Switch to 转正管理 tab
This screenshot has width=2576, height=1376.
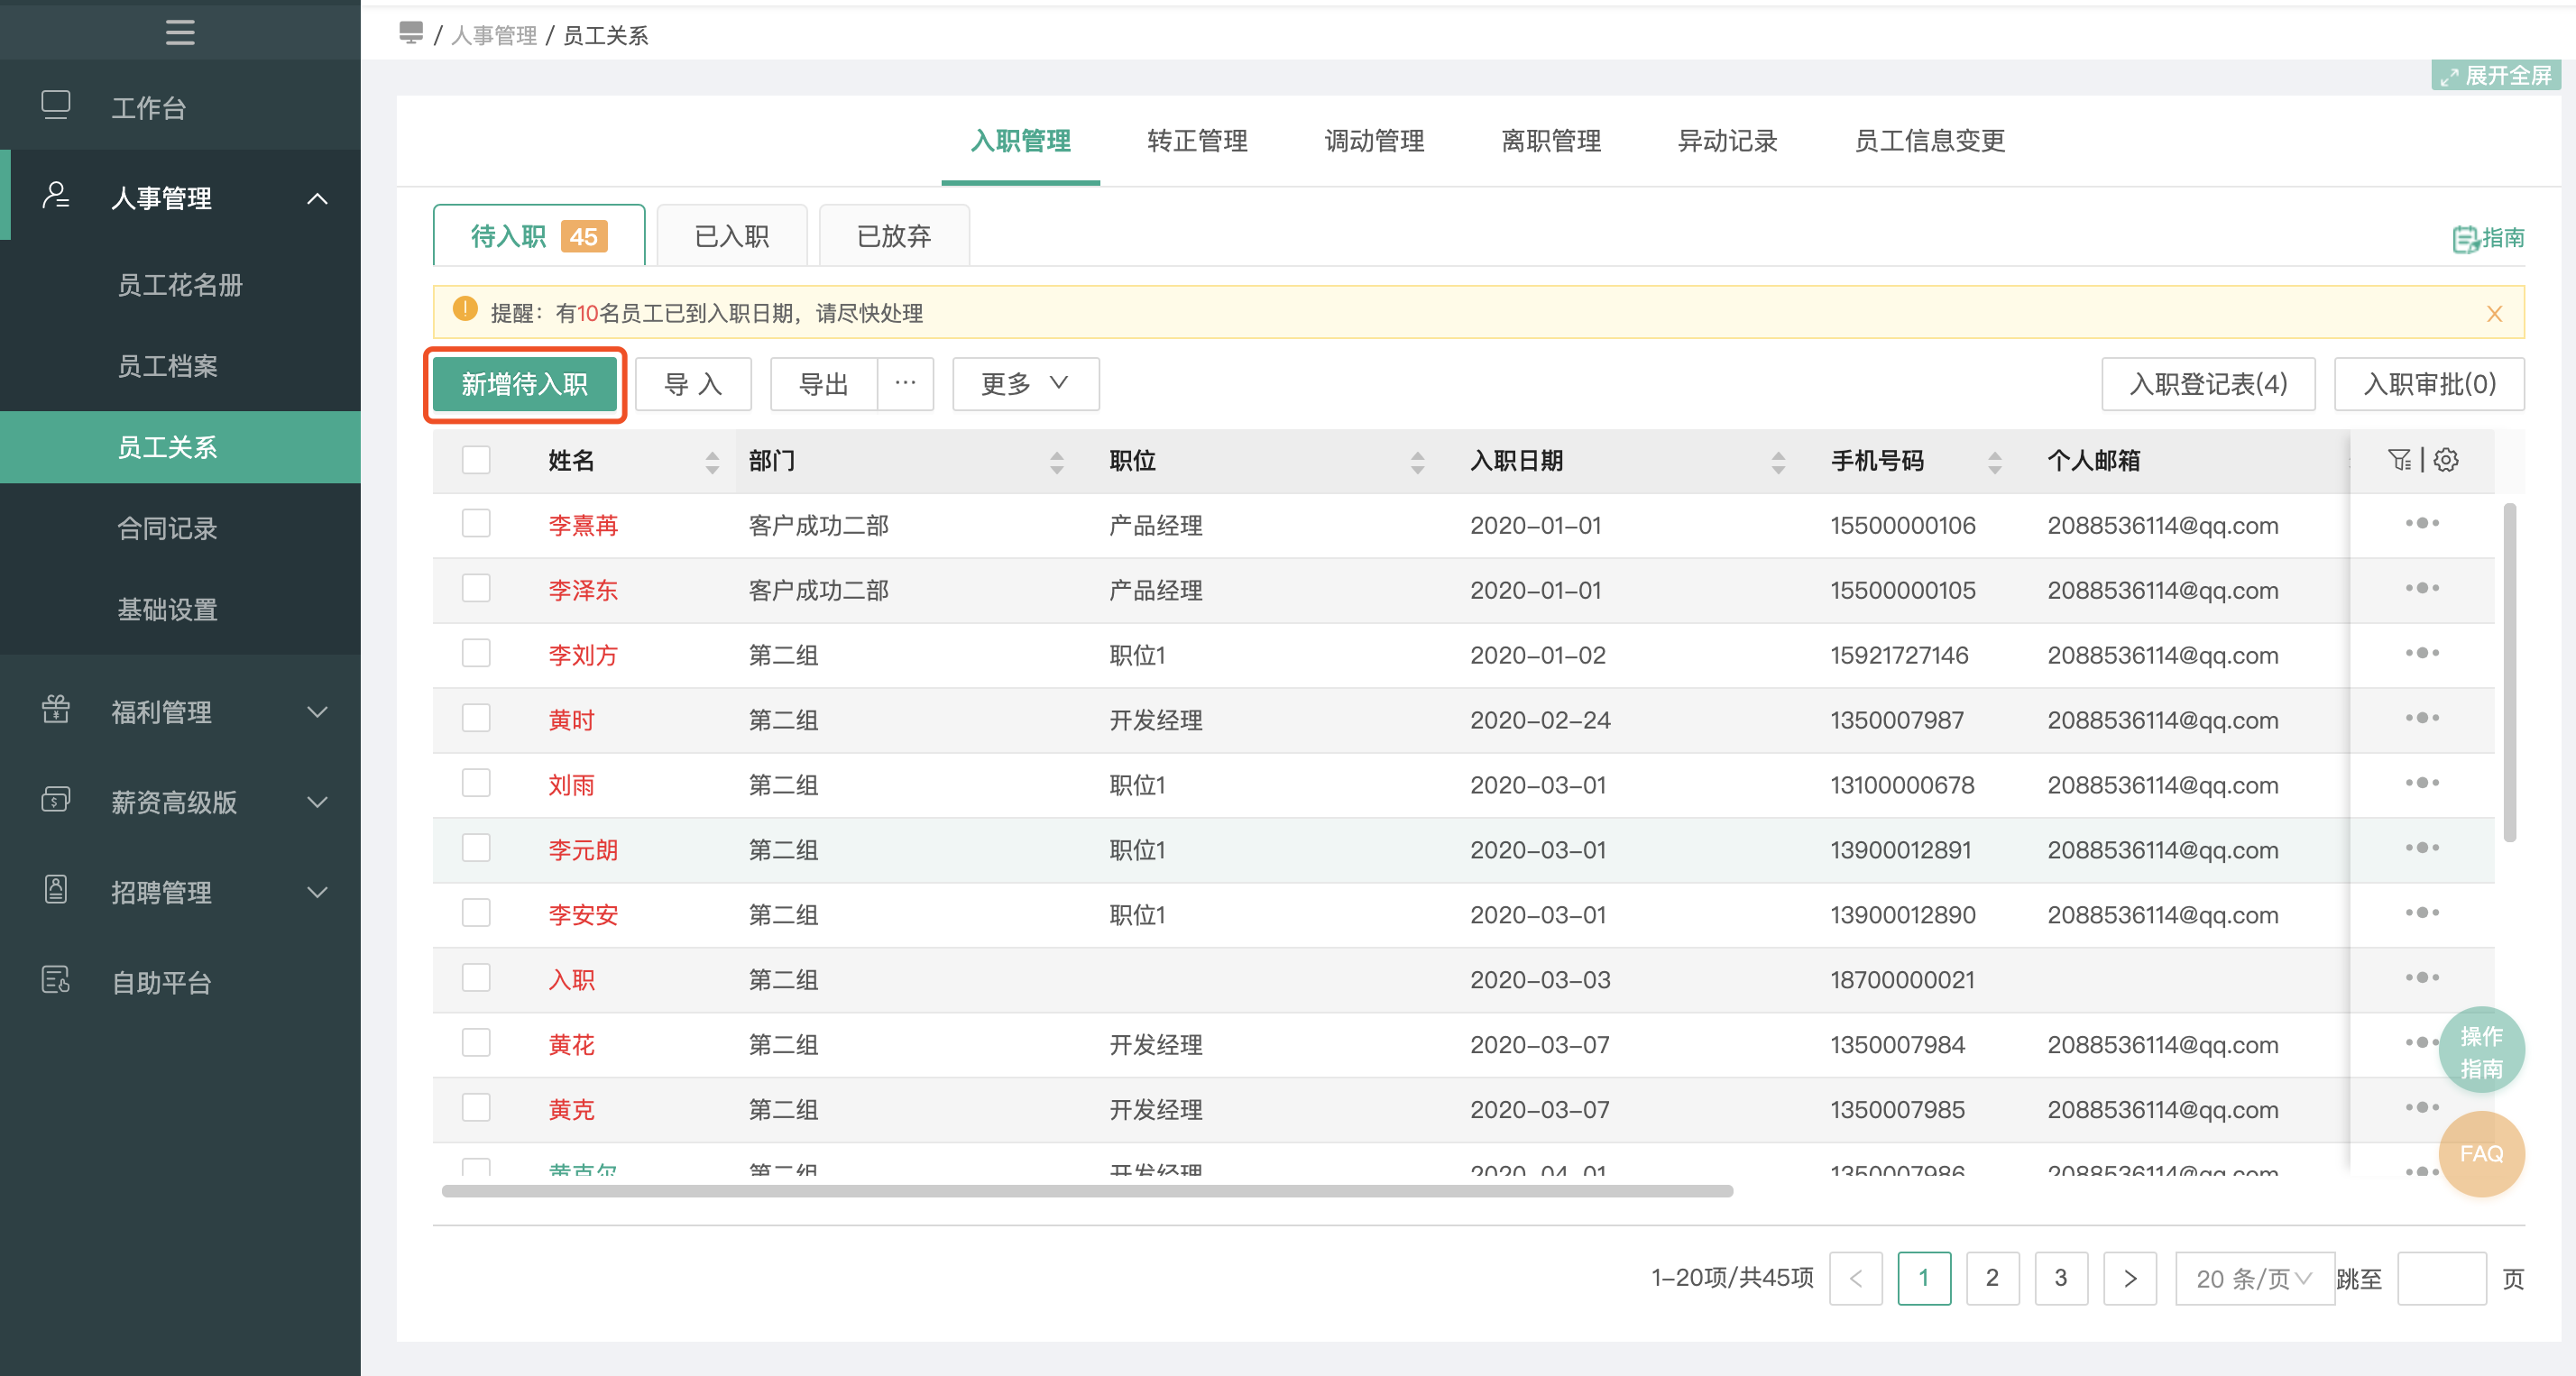(x=1197, y=140)
